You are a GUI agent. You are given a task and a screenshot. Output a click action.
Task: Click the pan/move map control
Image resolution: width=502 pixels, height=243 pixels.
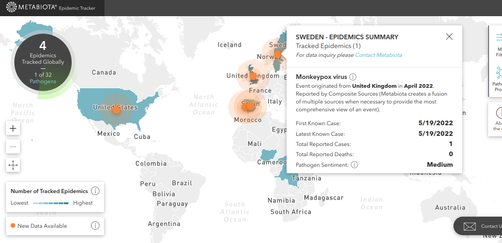(x=13, y=165)
